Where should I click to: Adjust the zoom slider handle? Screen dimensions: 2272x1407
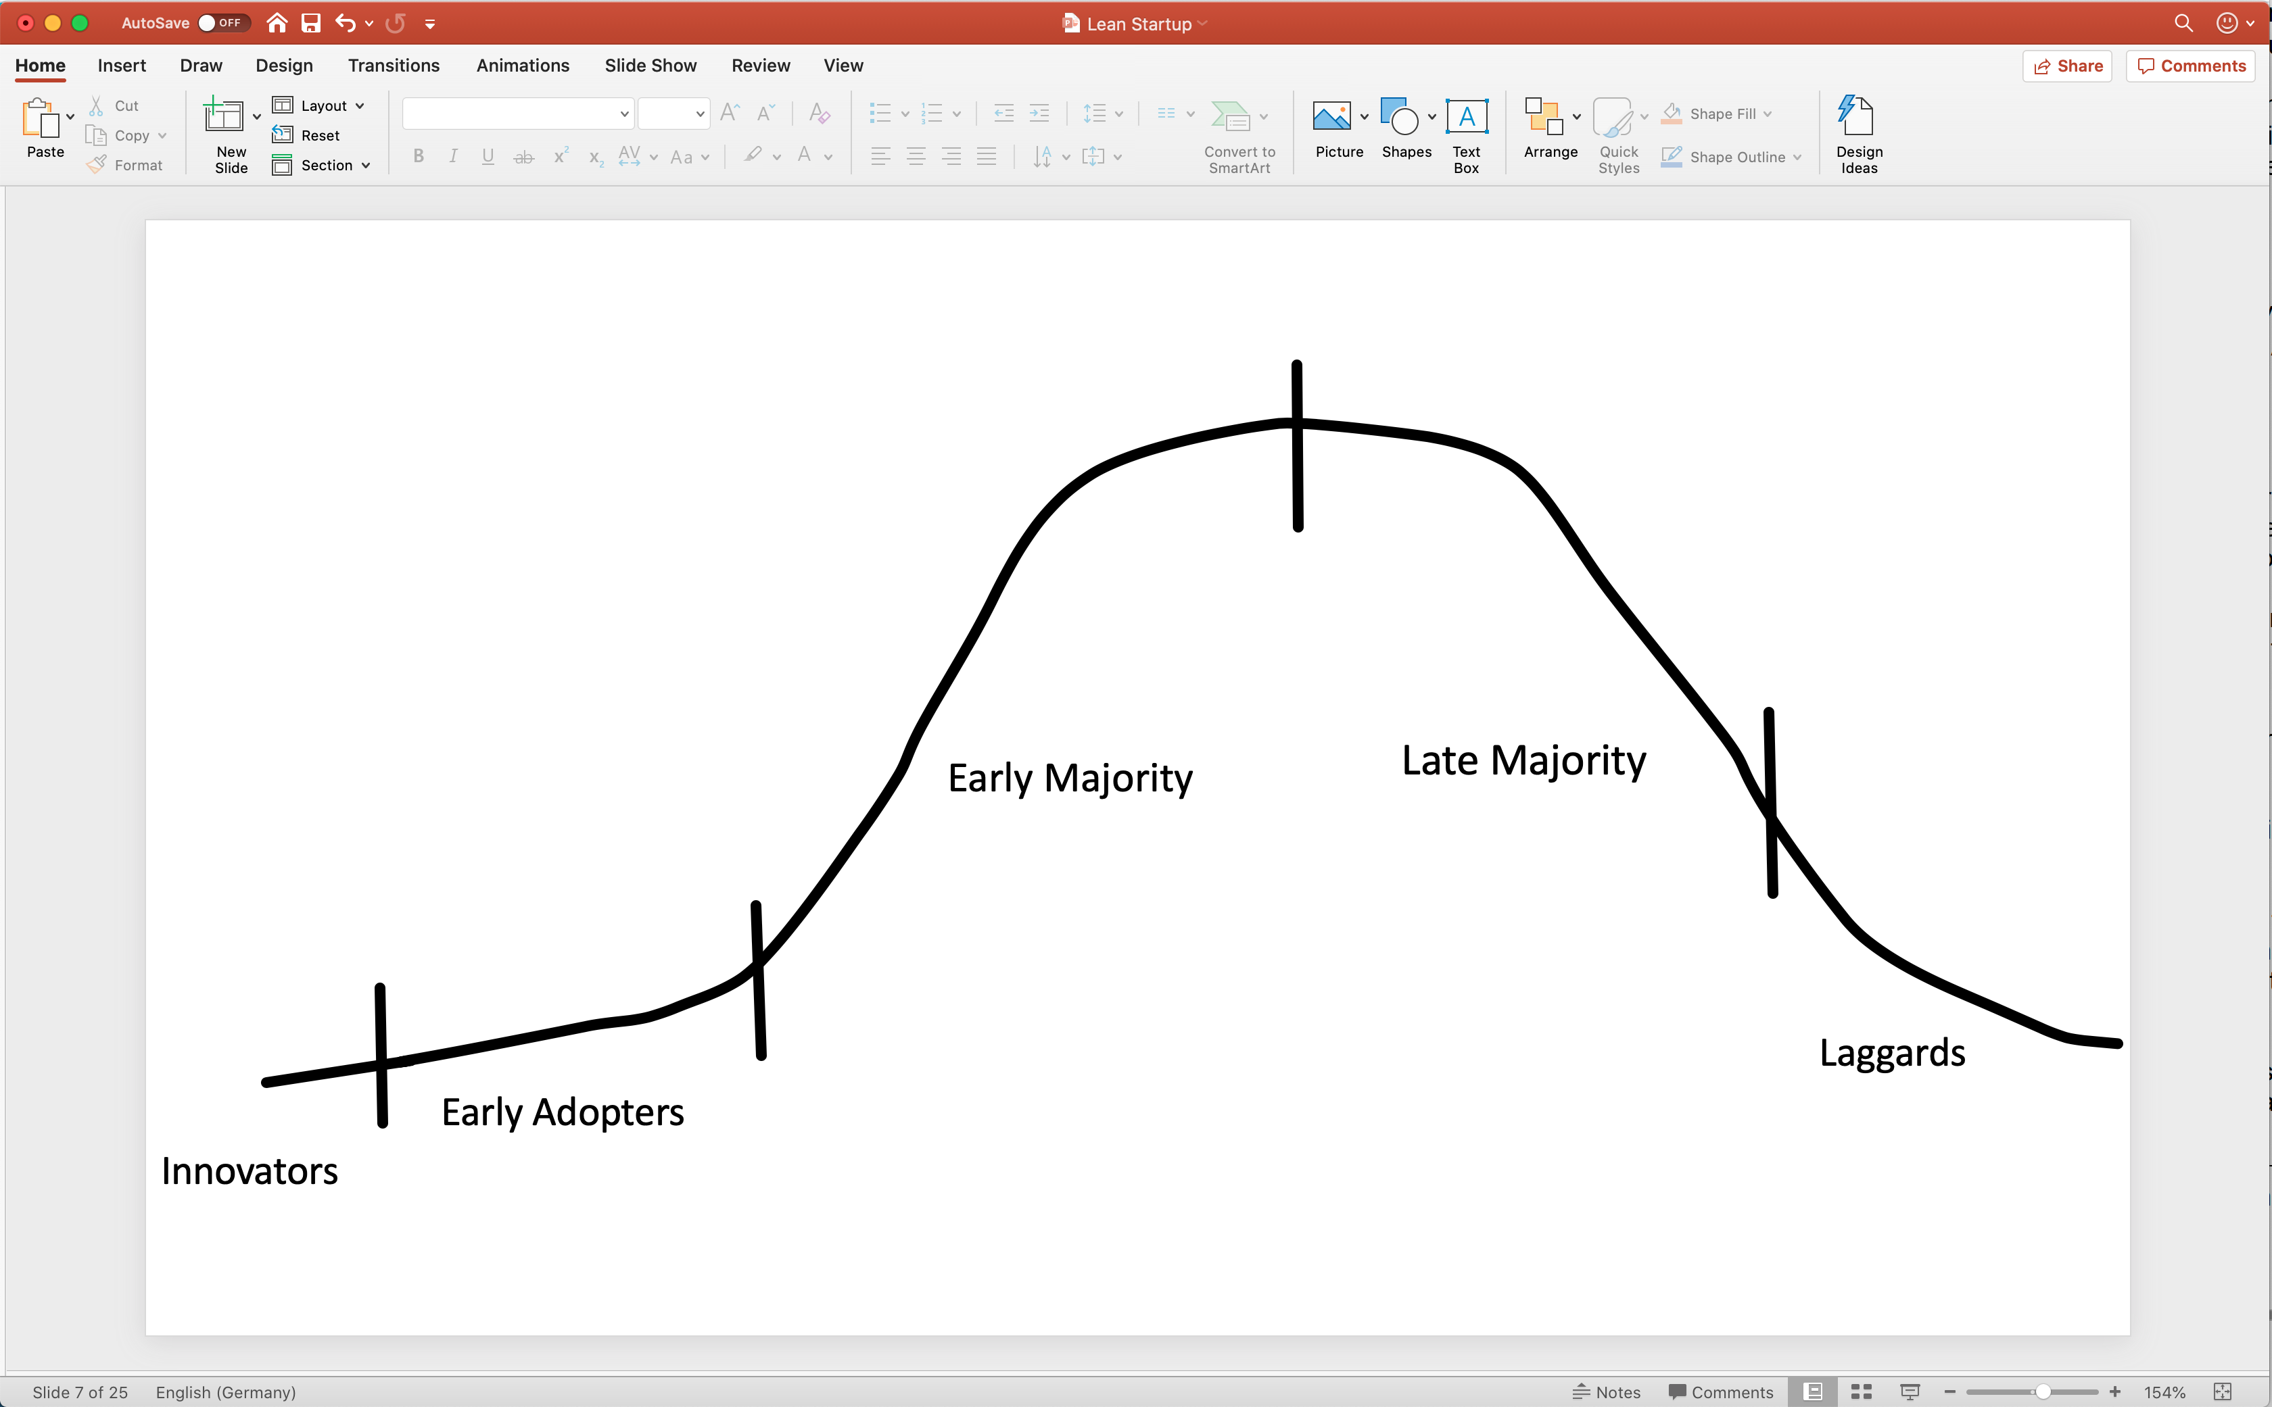pos(2042,1392)
